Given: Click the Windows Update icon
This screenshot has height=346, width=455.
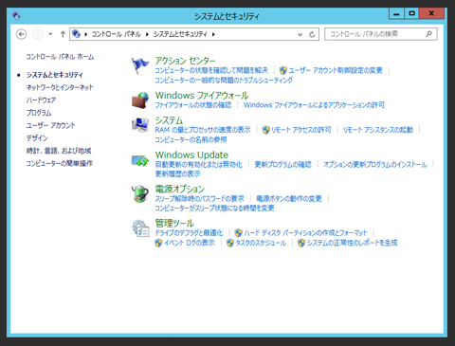Looking at the screenshot, I should [140, 160].
